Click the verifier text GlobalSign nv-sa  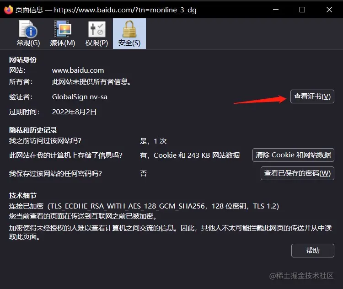pos(80,96)
